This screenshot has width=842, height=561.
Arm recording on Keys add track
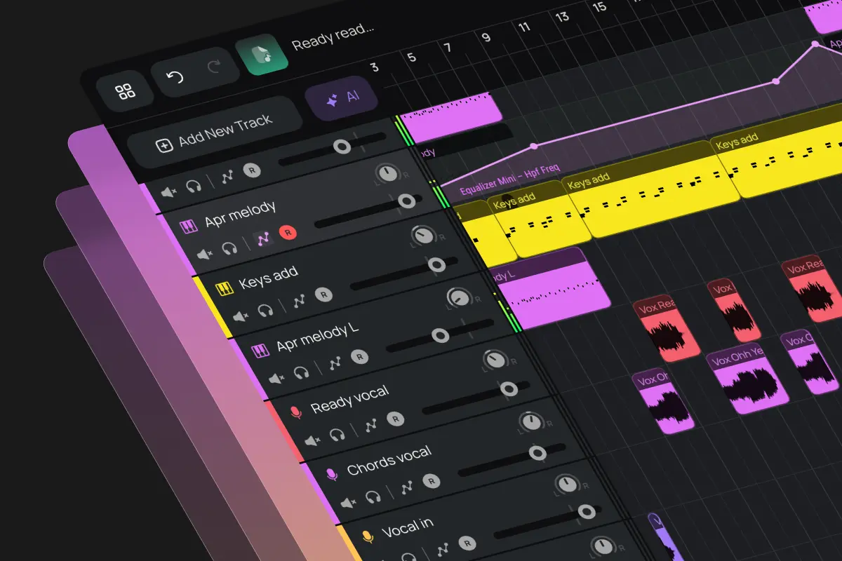pyautogui.click(x=323, y=294)
